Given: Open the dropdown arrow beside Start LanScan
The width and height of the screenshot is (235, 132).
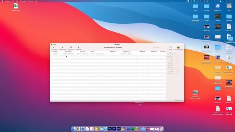Looking at the screenshot, I should click(x=56, y=47).
